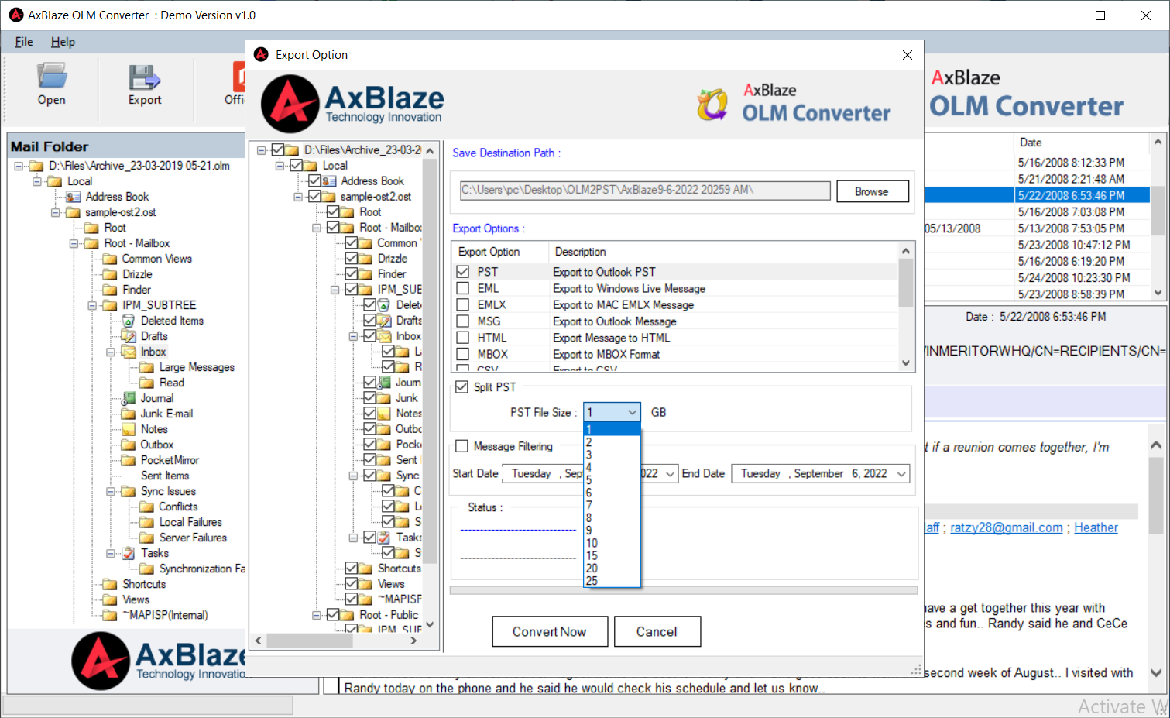Select Outbox folder icon in Mail Folder tree
Screen dimensions: 1170x718
click(x=129, y=445)
